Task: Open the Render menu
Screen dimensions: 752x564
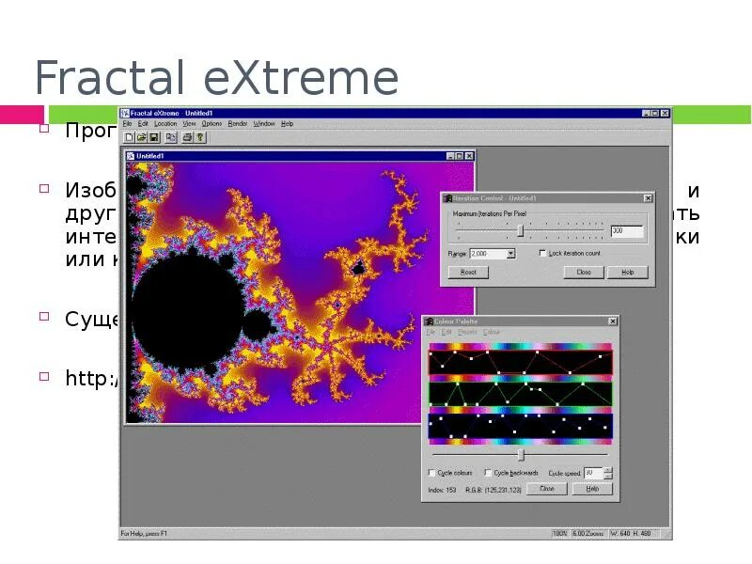Action: pyautogui.click(x=238, y=124)
